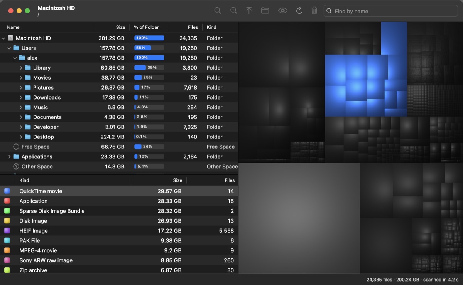This screenshot has height=285, width=463.
Task: Click the Free Space 24% bar
Action: (x=149, y=147)
